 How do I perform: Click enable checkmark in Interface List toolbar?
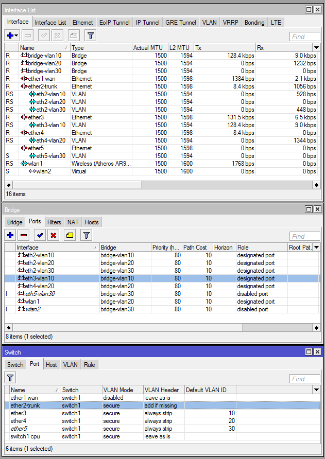(x=44, y=36)
